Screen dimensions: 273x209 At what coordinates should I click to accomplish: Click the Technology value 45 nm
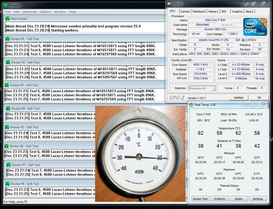point(196,34)
